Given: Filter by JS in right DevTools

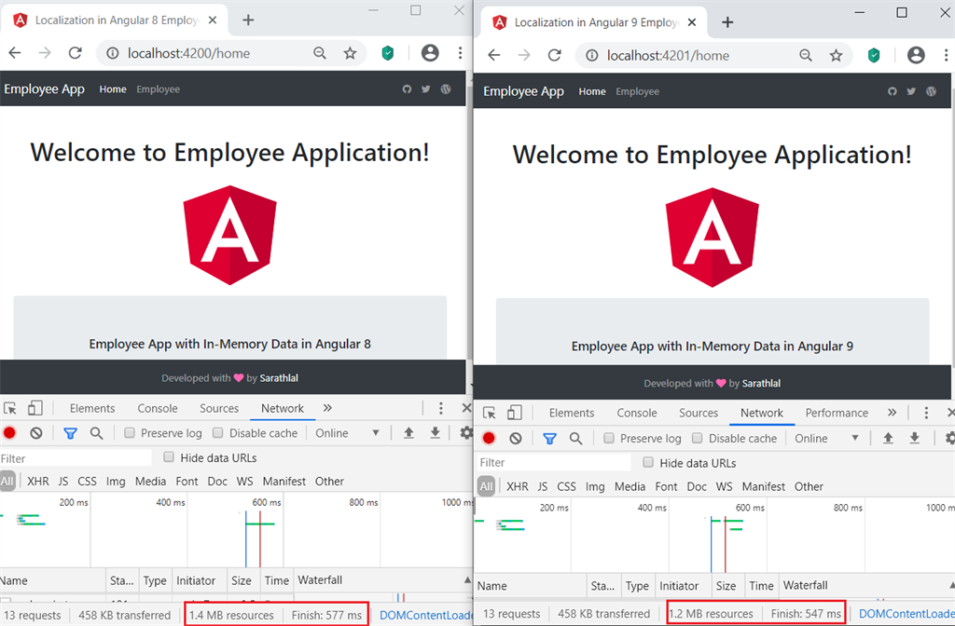Looking at the screenshot, I should click(542, 486).
